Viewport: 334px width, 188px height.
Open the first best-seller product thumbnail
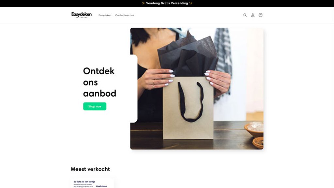(92, 183)
